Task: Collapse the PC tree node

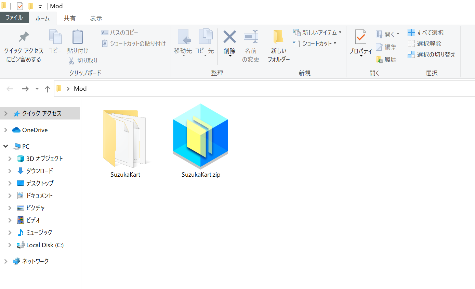Action: click(6, 147)
